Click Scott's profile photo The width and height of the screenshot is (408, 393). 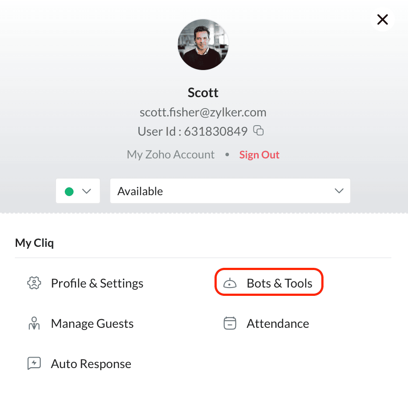(203, 45)
